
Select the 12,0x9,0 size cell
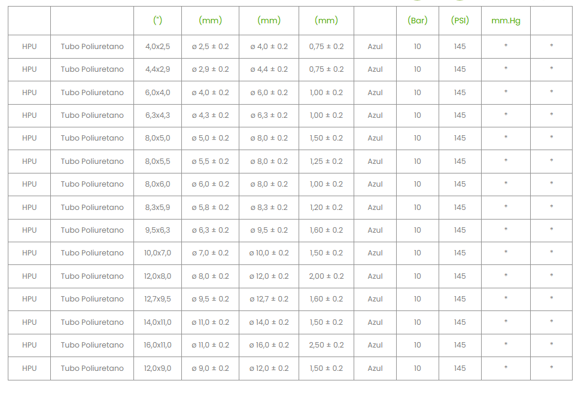157,368
